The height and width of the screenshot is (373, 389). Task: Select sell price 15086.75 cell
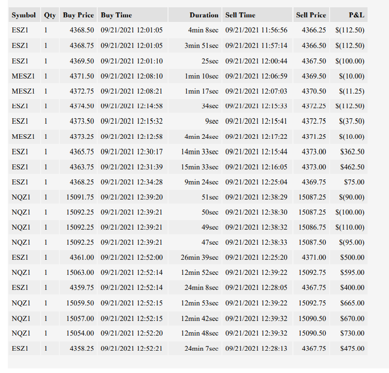tap(311, 227)
